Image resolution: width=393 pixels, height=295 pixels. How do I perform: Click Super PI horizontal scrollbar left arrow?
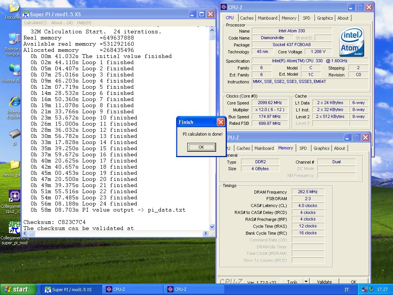coord(25,234)
